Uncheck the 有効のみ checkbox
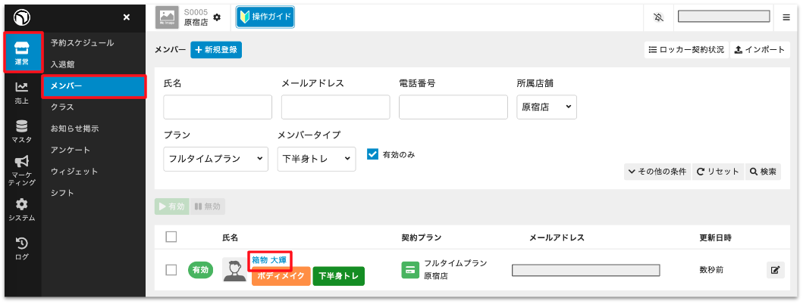This screenshot has width=803, height=304. click(x=372, y=154)
